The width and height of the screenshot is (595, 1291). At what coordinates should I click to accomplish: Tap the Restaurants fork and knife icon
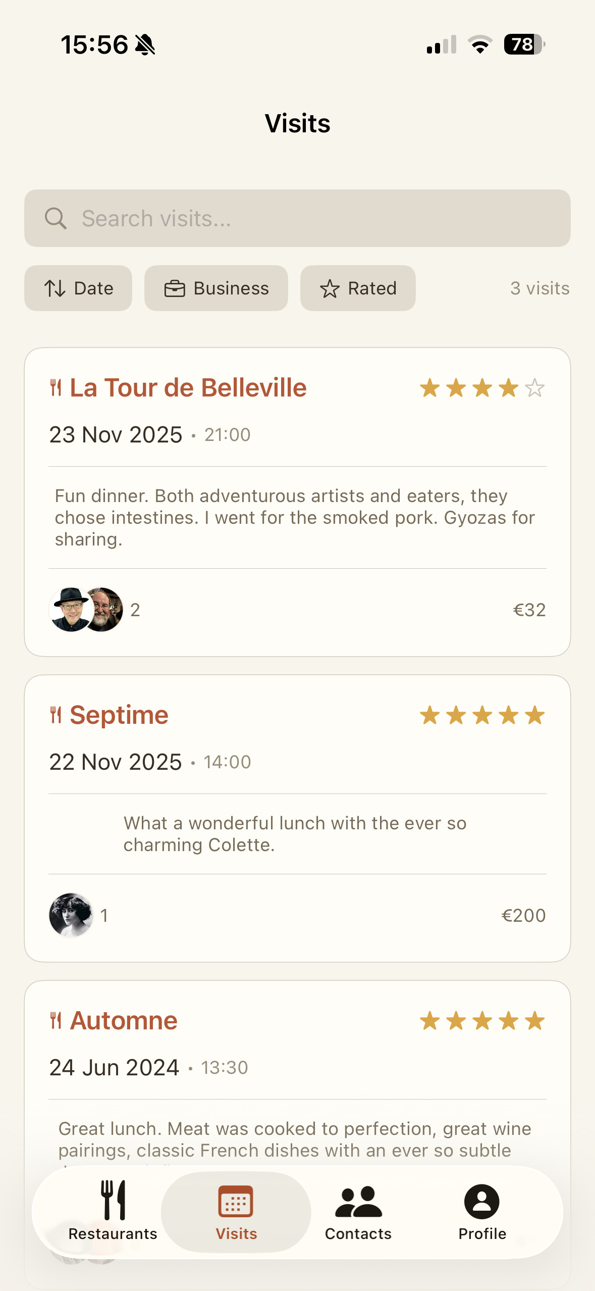coord(113,1200)
